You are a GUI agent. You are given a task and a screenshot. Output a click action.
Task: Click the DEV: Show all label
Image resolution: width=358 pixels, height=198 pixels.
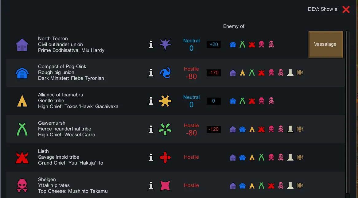point(323,9)
